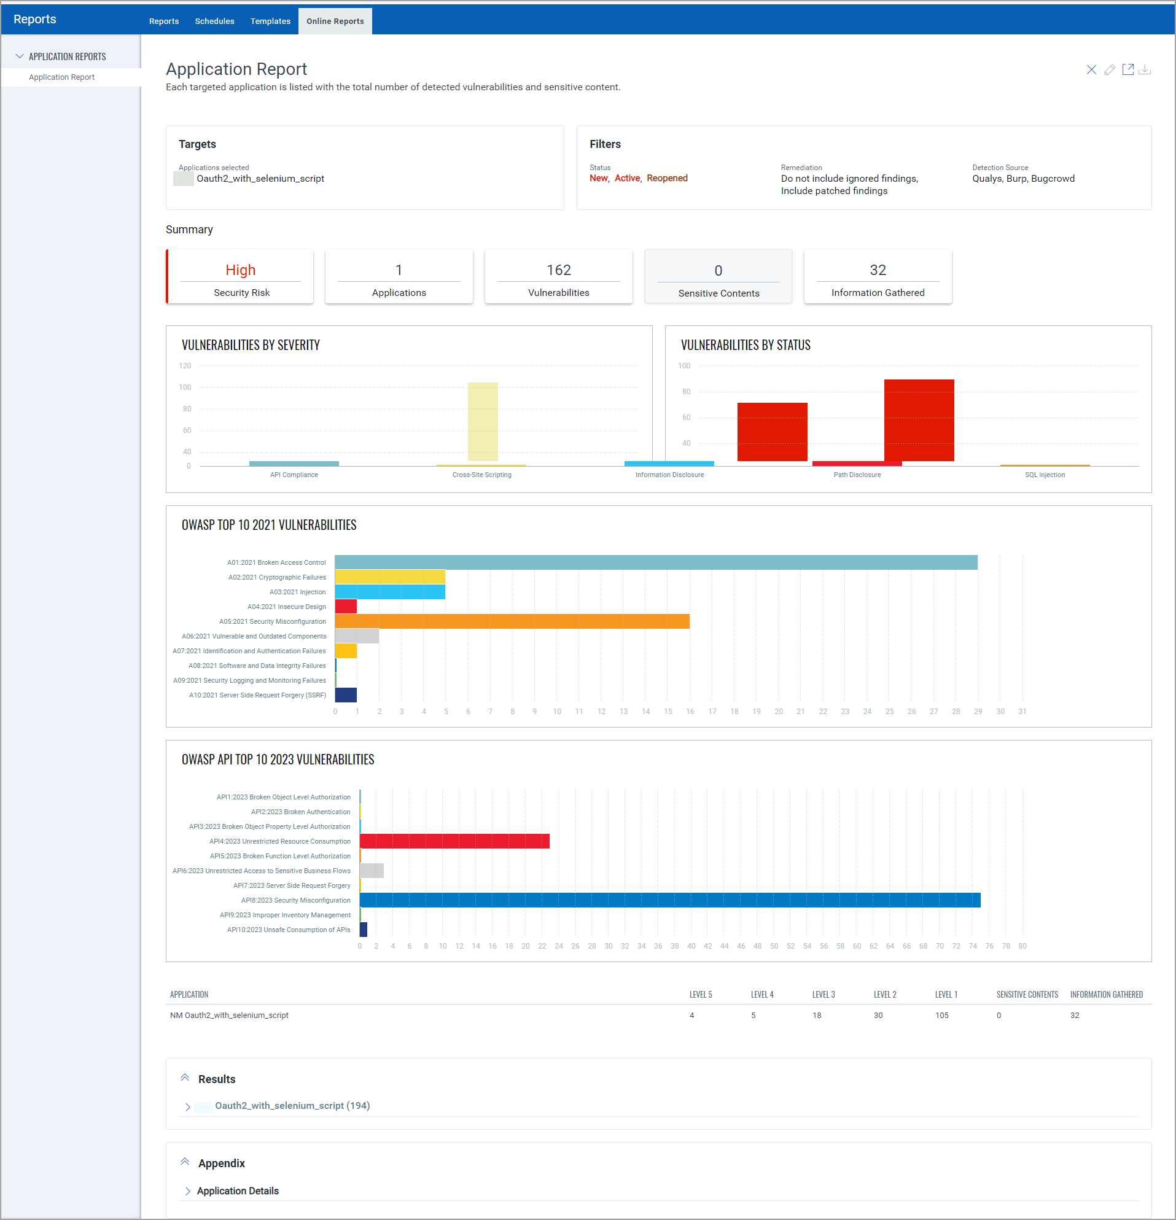
Task: Collapse the APPLICATION REPORTS sidebar group
Action: [x=20, y=56]
